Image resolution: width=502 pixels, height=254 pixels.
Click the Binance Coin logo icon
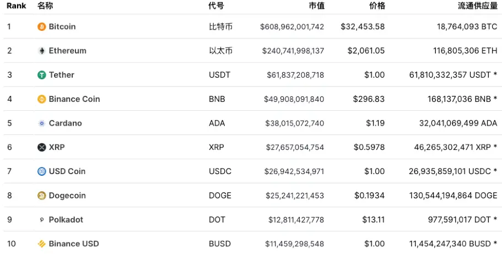[x=42, y=99]
